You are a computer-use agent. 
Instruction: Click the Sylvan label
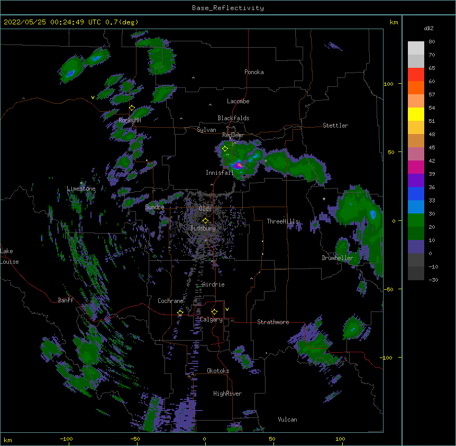(206, 130)
